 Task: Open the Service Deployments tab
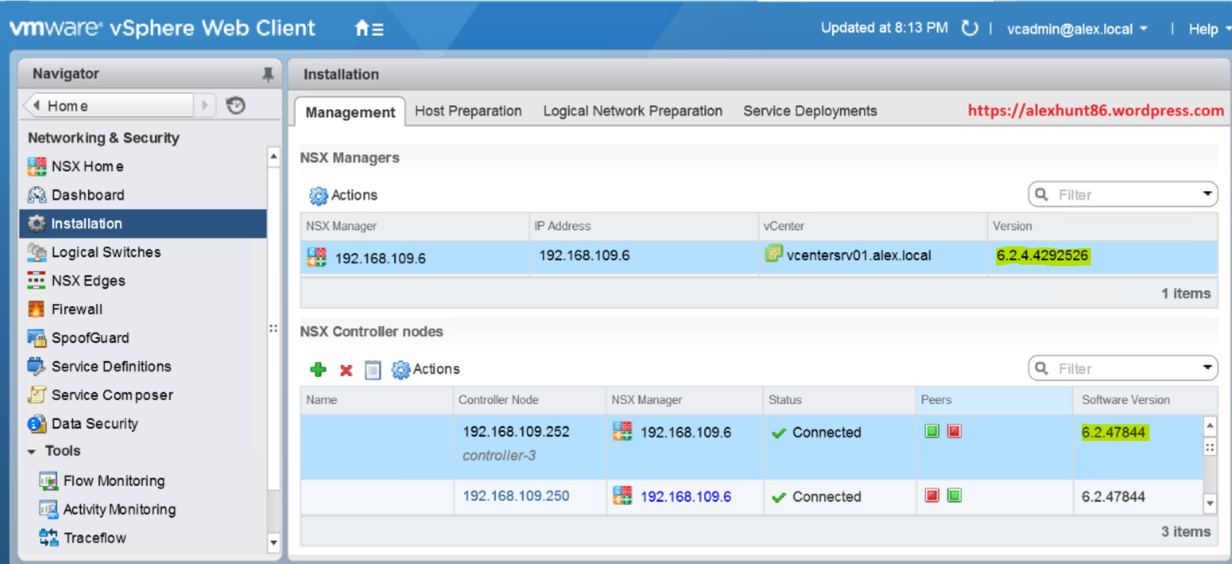pos(810,111)
